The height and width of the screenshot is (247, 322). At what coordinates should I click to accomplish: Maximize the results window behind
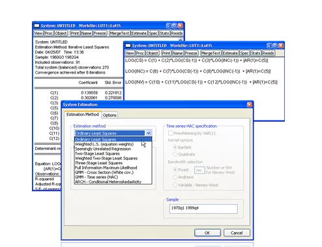174,25
